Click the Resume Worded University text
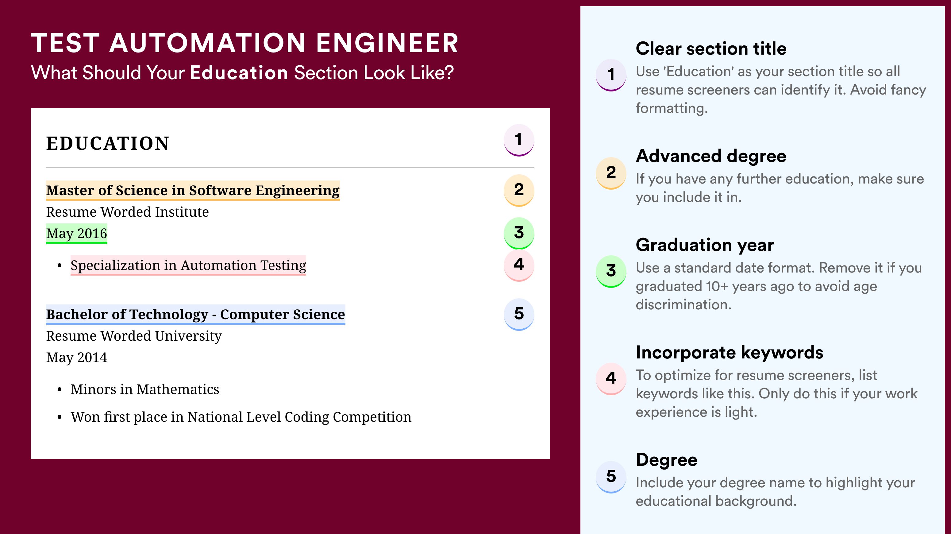 point(134,336)
